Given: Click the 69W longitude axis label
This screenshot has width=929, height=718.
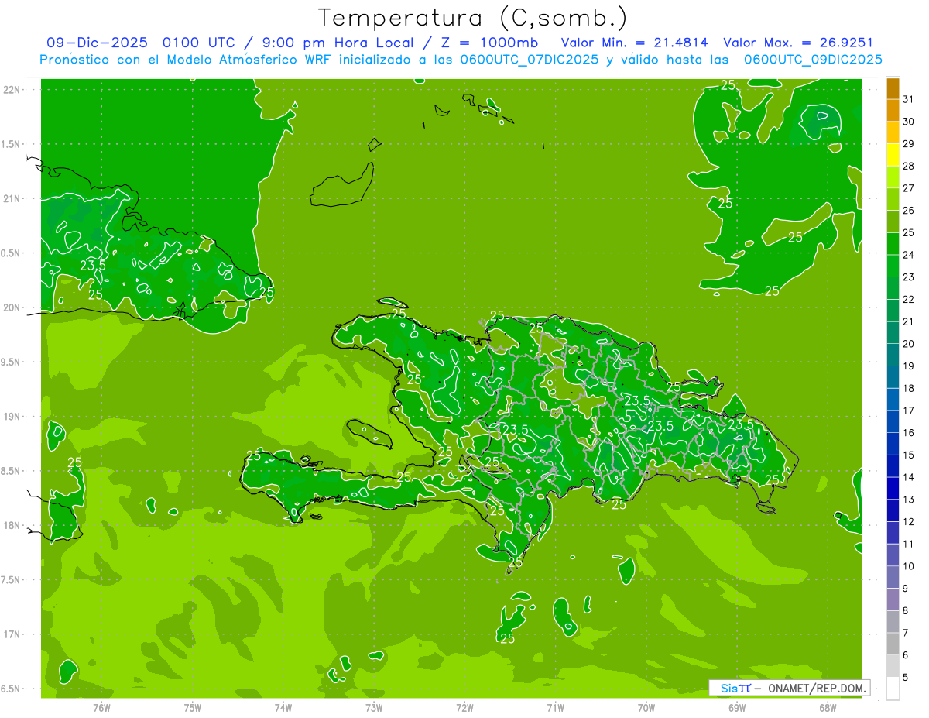Looking at the screenshot, I should tap(737, 708).
